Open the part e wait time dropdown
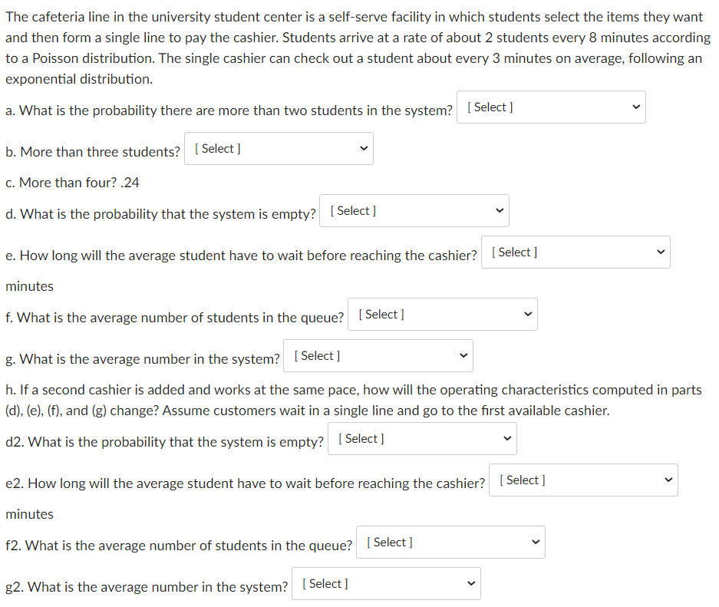This screenshot has width=719, height=607. (x=576, y=252)
